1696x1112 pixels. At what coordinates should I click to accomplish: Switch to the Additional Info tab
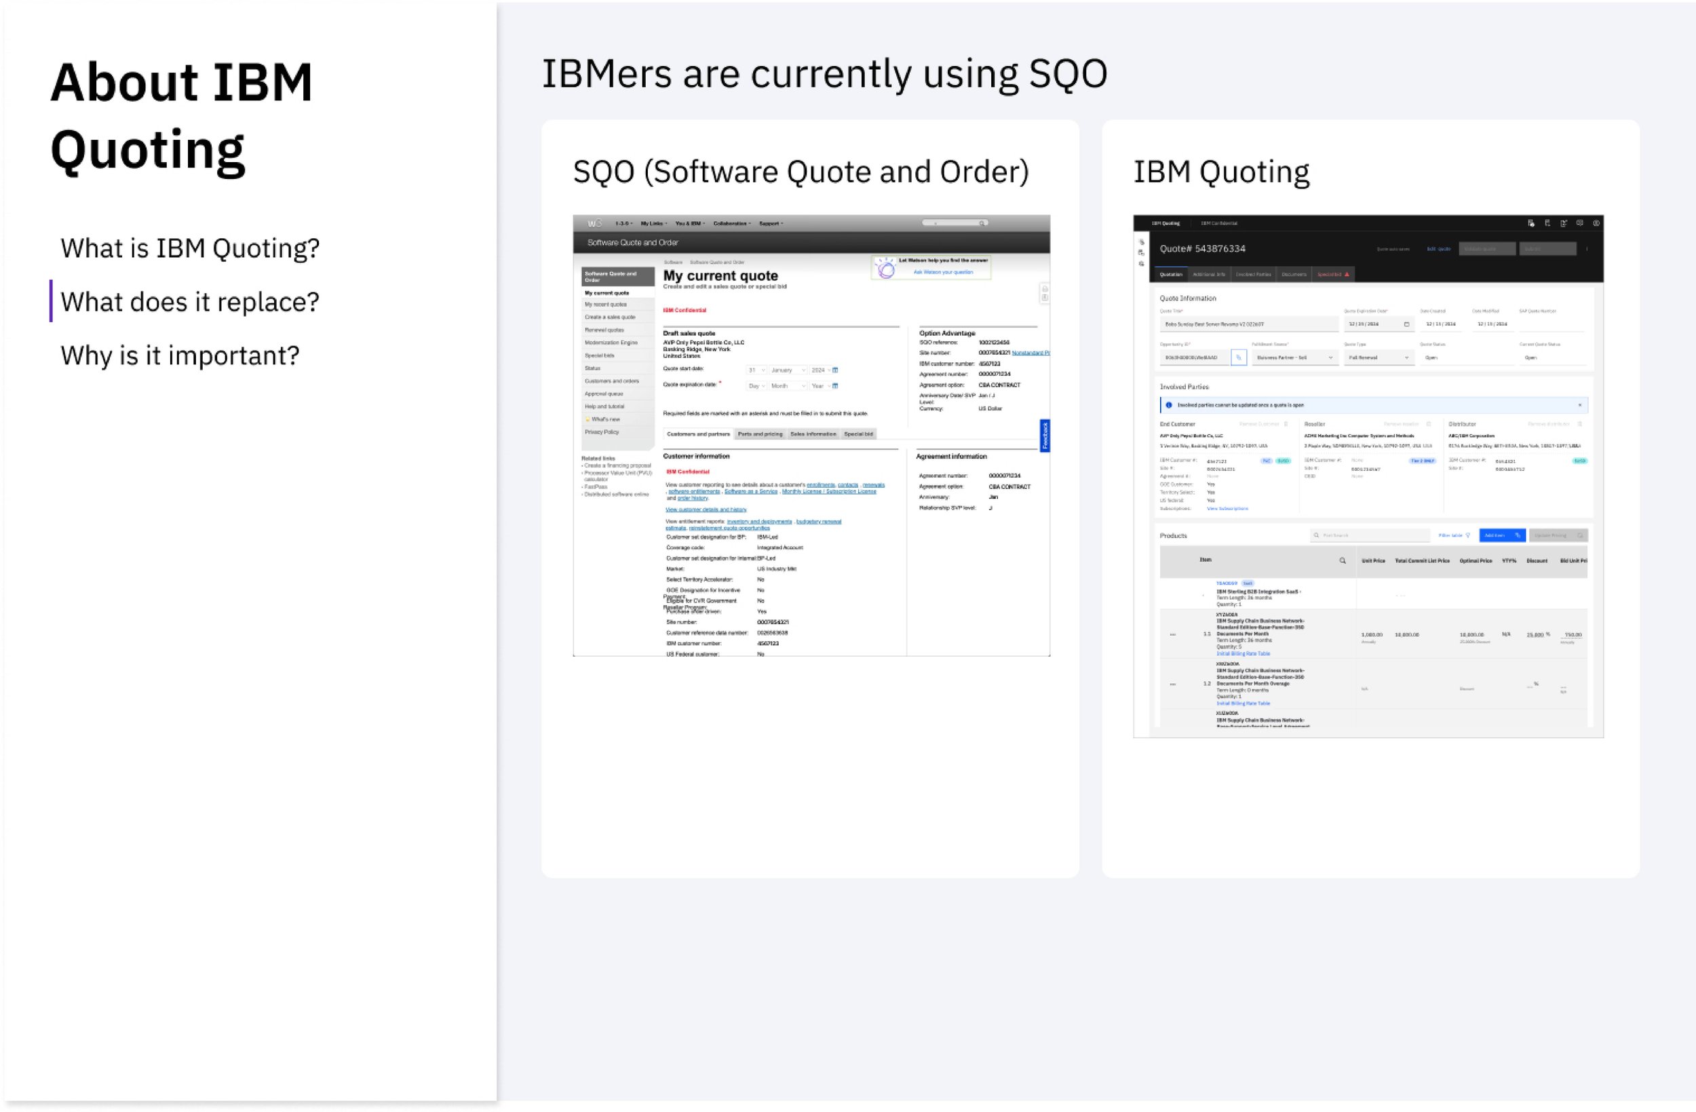pyautogui.click(x=1210, y=274)
